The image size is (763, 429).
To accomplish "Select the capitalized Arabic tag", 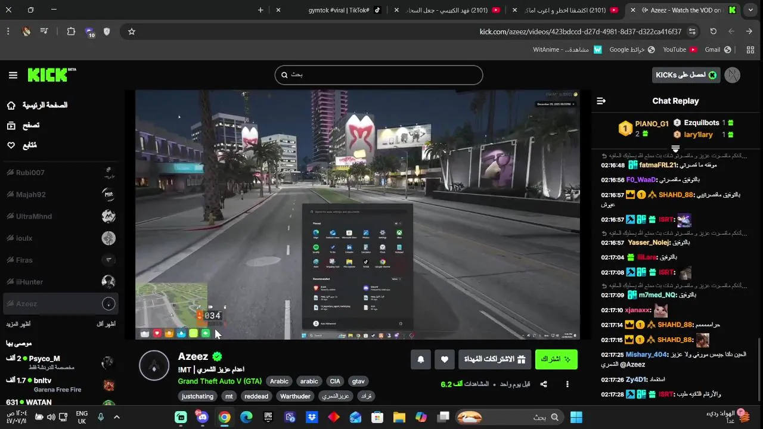I will point(279,381).
